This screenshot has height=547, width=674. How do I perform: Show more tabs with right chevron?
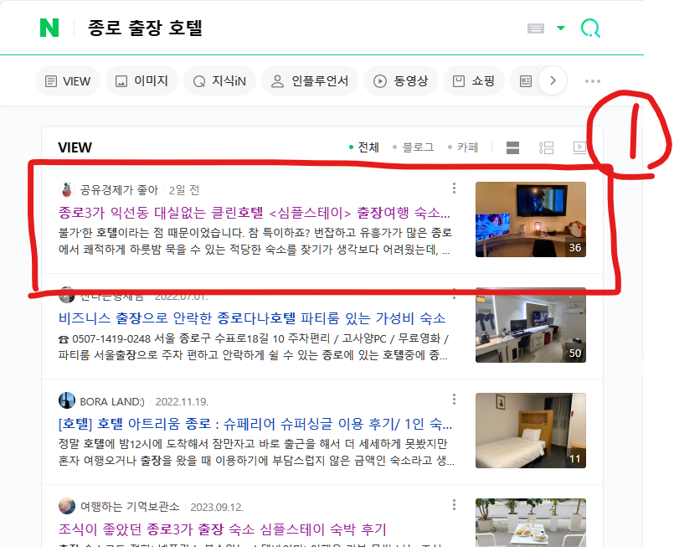553,80
